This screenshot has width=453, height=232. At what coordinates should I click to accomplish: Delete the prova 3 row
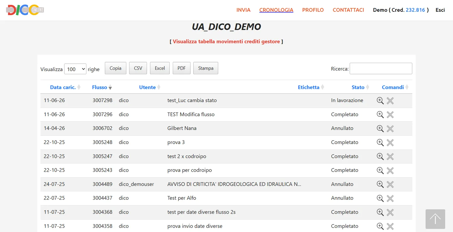tap(390, 143)
